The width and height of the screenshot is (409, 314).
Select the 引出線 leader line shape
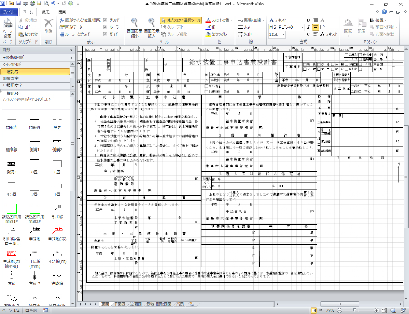(x=57, y=211)
